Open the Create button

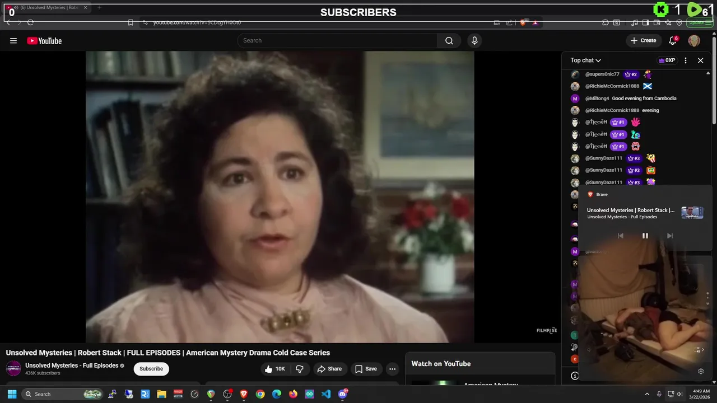coord(643,40)
